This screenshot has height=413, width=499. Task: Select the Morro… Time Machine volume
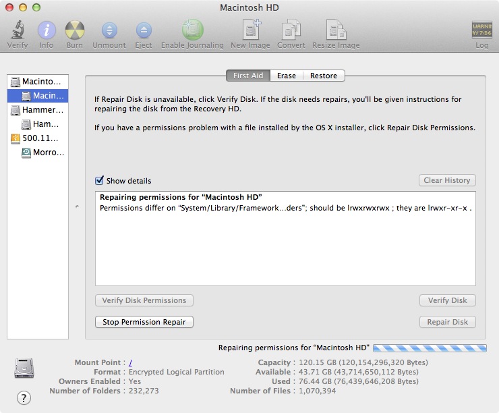point(38,153)
